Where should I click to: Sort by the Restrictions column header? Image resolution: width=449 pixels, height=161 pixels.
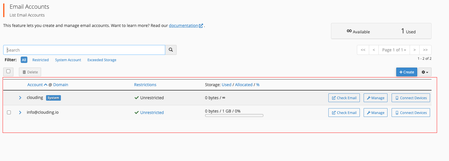[145, 85]
